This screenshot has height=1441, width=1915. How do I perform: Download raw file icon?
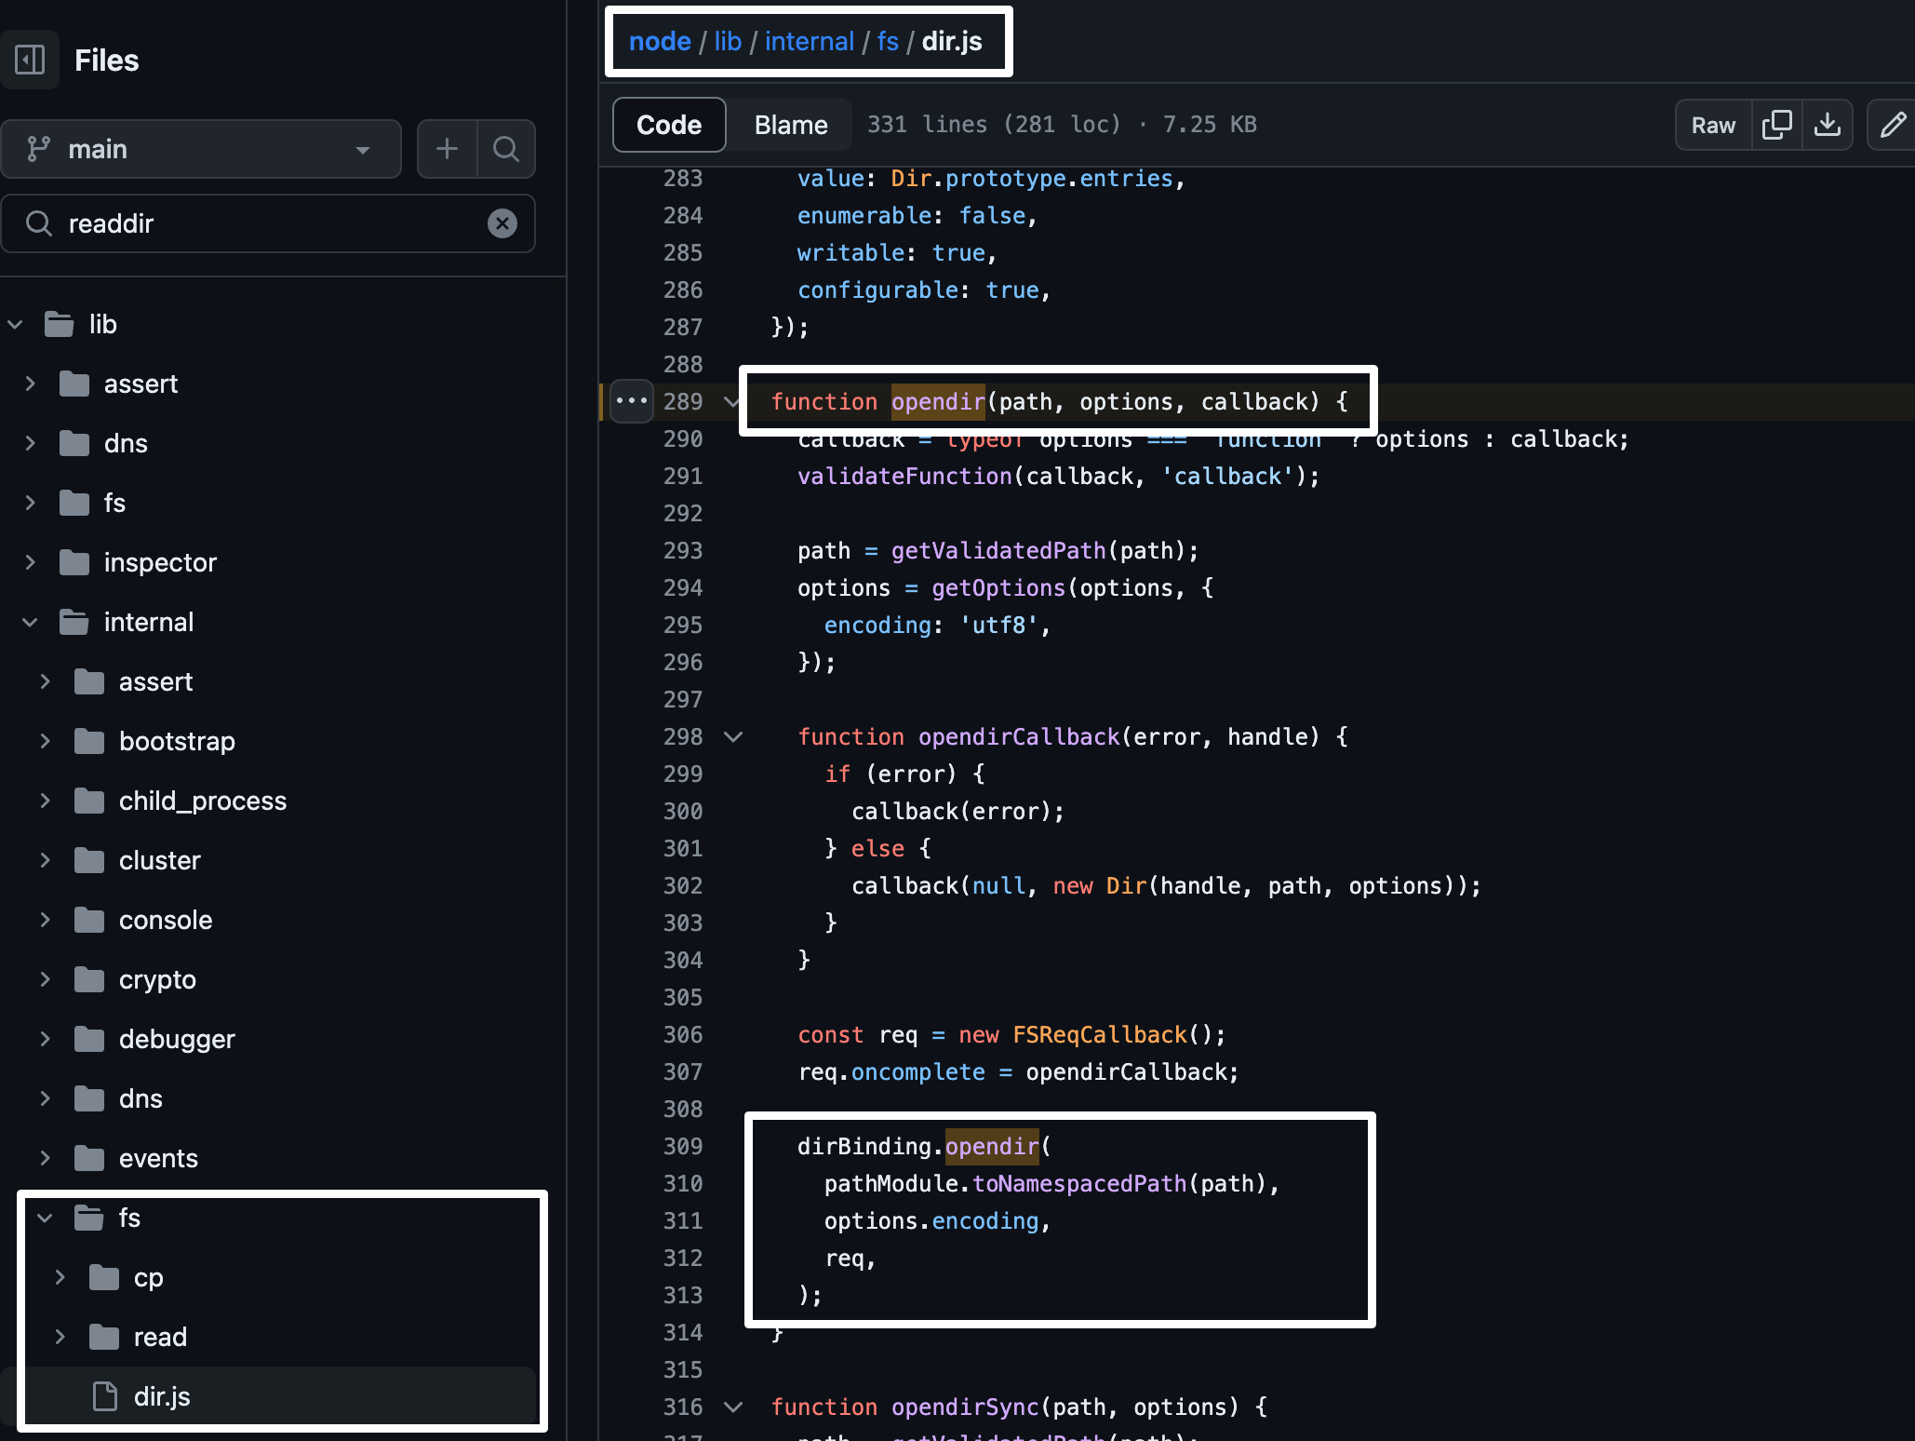[x=1828, y=125]
